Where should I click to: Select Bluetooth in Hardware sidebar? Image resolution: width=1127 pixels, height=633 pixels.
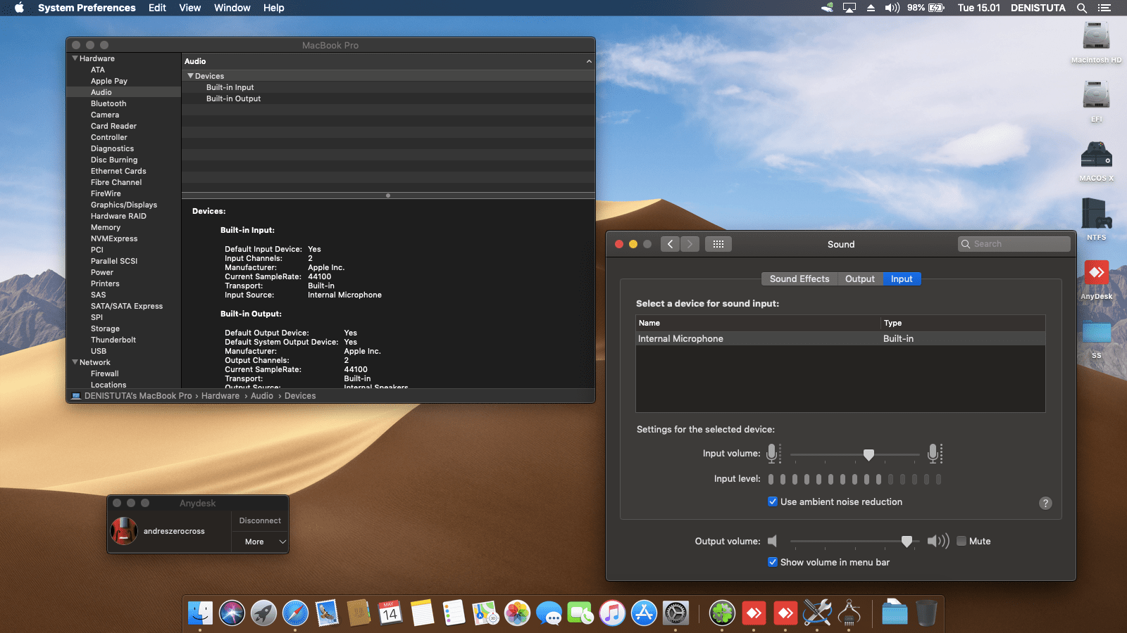pos(108,103)
